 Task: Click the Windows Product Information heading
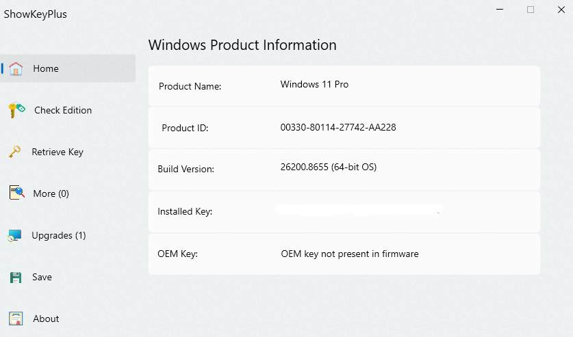(x=242, y=45)
